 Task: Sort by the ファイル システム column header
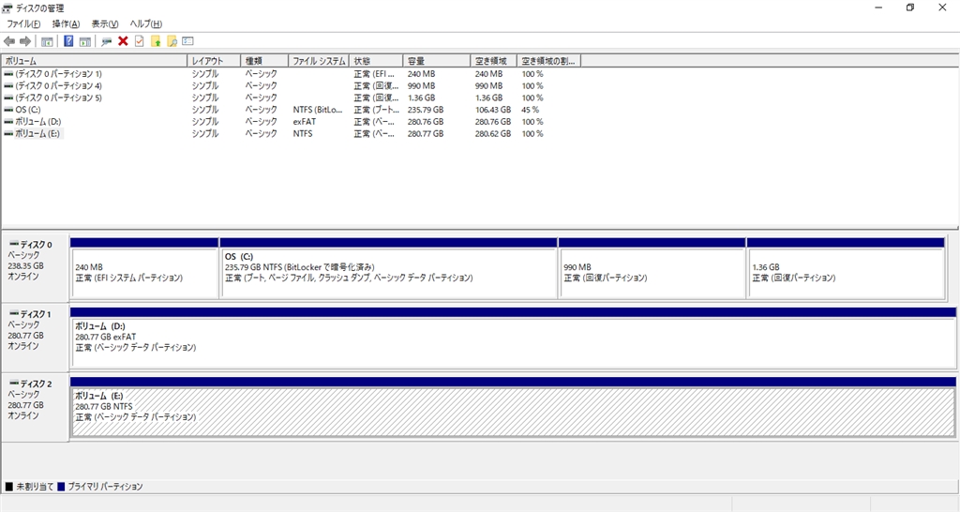pos(319,61)
